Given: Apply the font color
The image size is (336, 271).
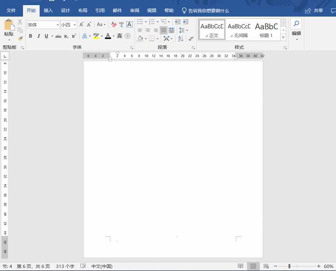Looking at the screenshot, I should pyautogui.click(x=108, y=36).
